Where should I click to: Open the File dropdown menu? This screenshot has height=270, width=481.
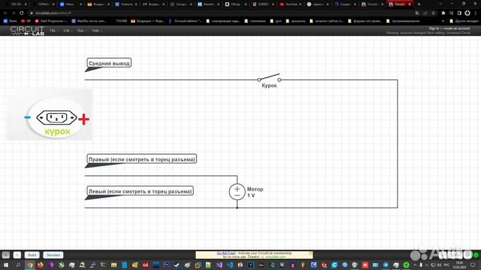[53, 31]
